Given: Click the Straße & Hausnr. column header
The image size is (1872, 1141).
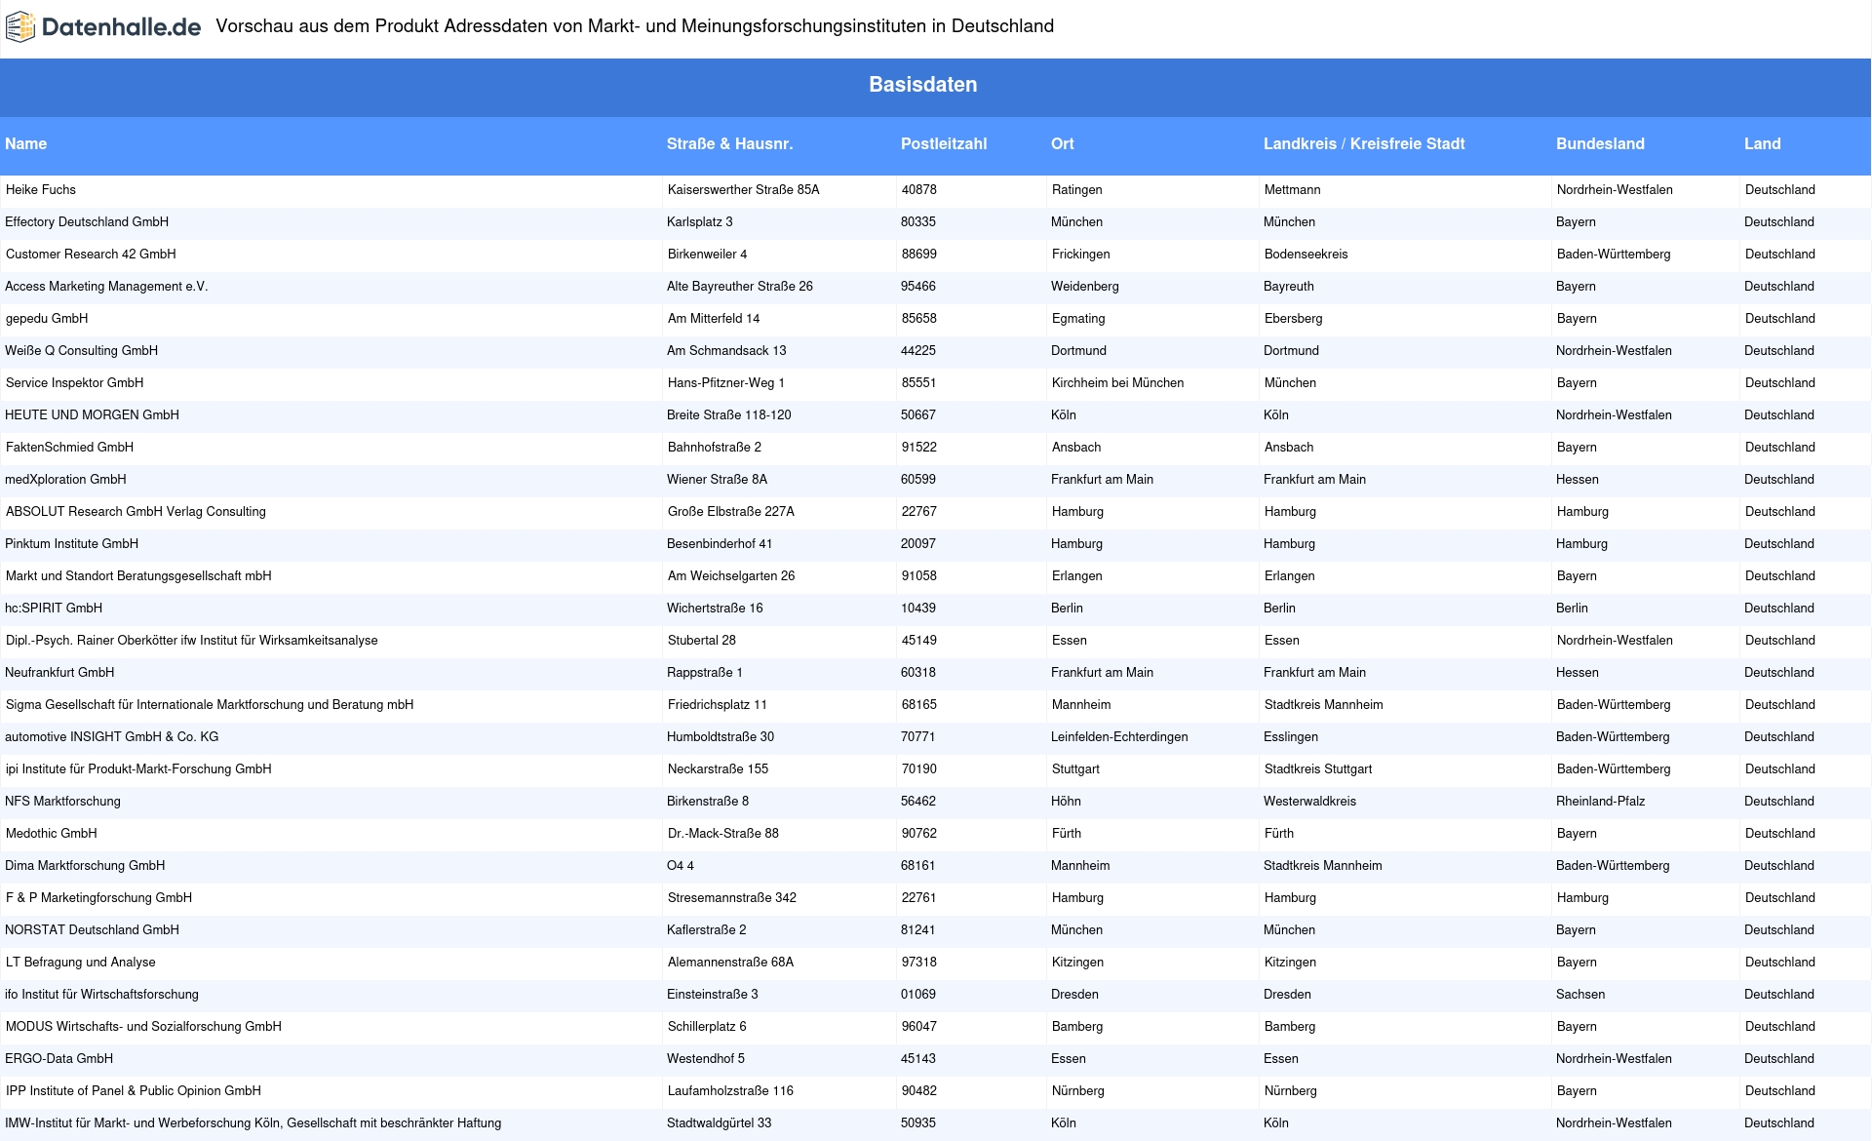Looking at the screenshot, I should (x=729, y=143).
